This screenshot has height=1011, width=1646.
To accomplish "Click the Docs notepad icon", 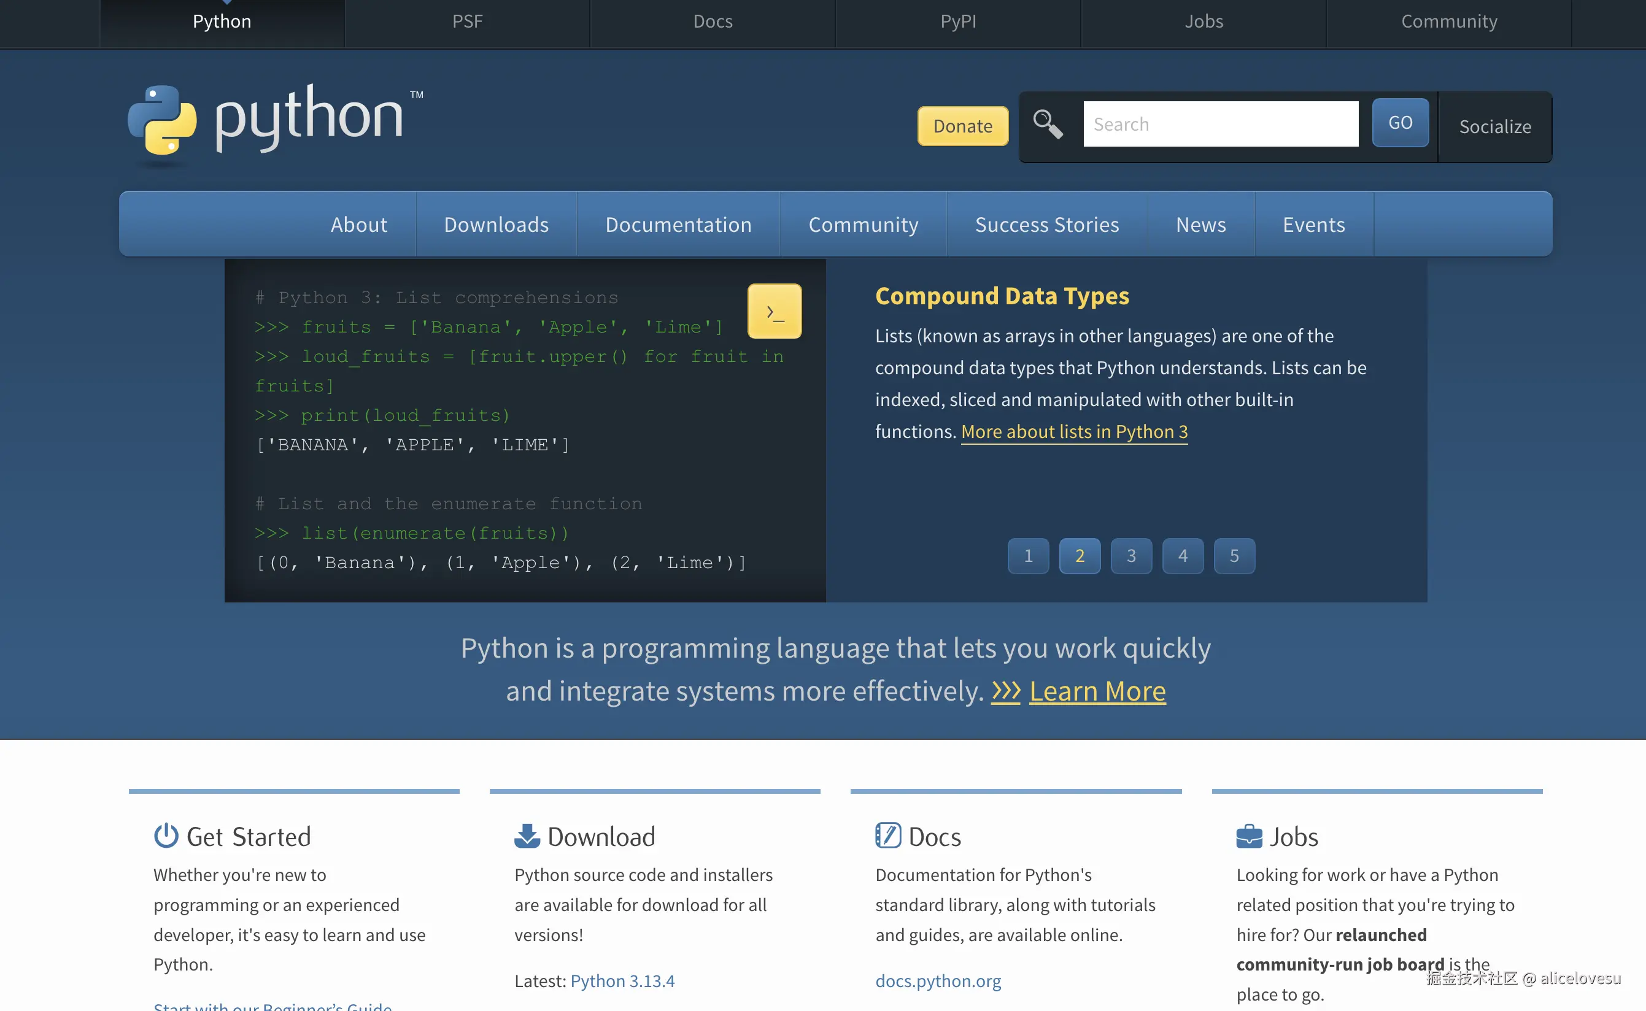I will 887,836.
